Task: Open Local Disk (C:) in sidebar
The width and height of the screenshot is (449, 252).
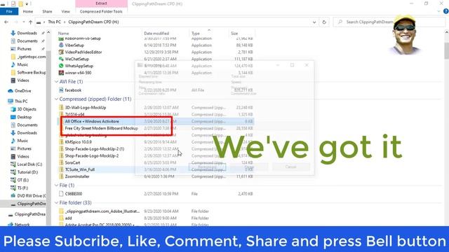Action: click(x=29, y=164)
